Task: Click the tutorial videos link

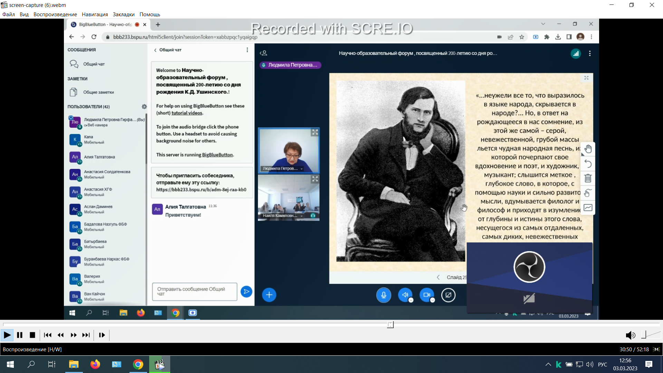Action: tap(187, 113)
